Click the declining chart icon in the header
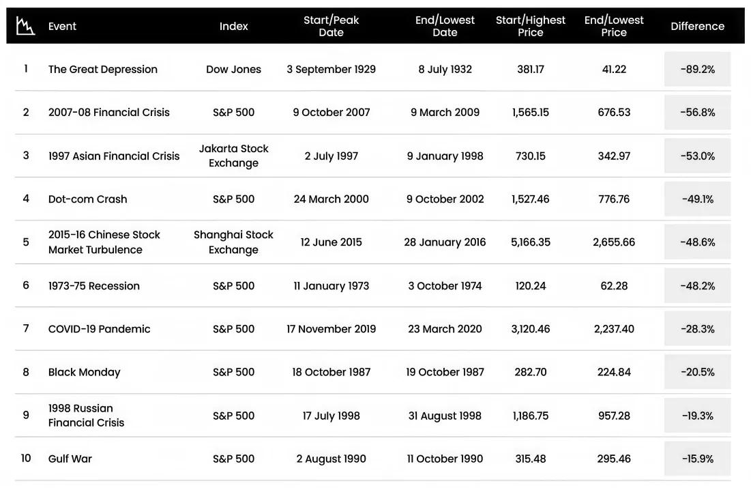The height and width of the screenshot is (488, 751). click(x=25, y=26)
